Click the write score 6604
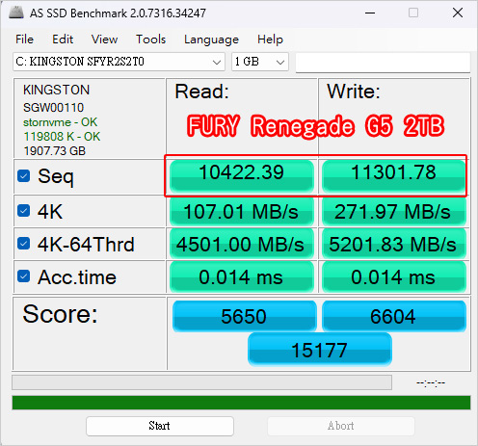The height and width of the screenshot is (446, 478). click(394, 316)
